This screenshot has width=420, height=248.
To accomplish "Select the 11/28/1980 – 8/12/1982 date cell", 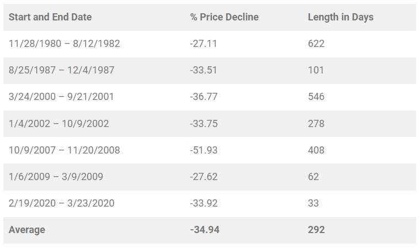I will point(64,44).
